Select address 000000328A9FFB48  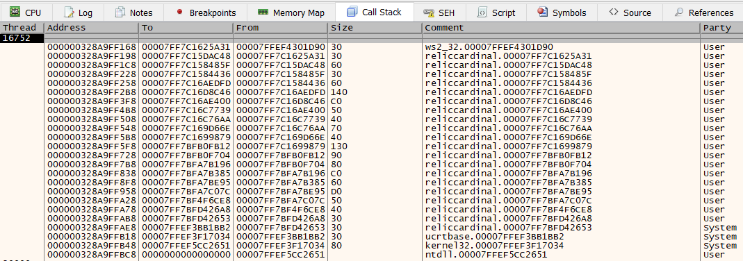[x=92, y=245]
